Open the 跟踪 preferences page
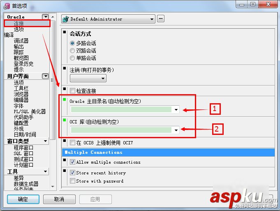Image resolution: width=280 pixels, height=211 pixels. click(19, 52)
